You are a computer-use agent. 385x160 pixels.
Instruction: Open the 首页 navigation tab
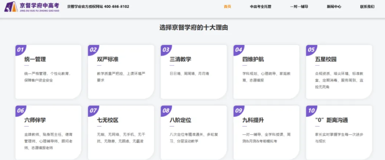[227, 7]
